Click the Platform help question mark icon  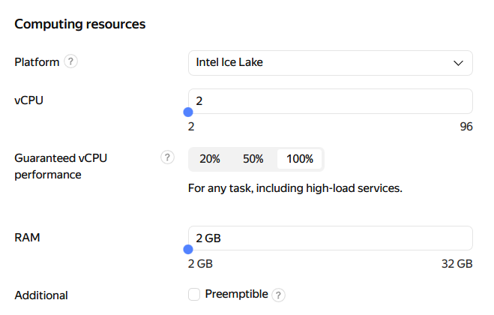[71, 62]
